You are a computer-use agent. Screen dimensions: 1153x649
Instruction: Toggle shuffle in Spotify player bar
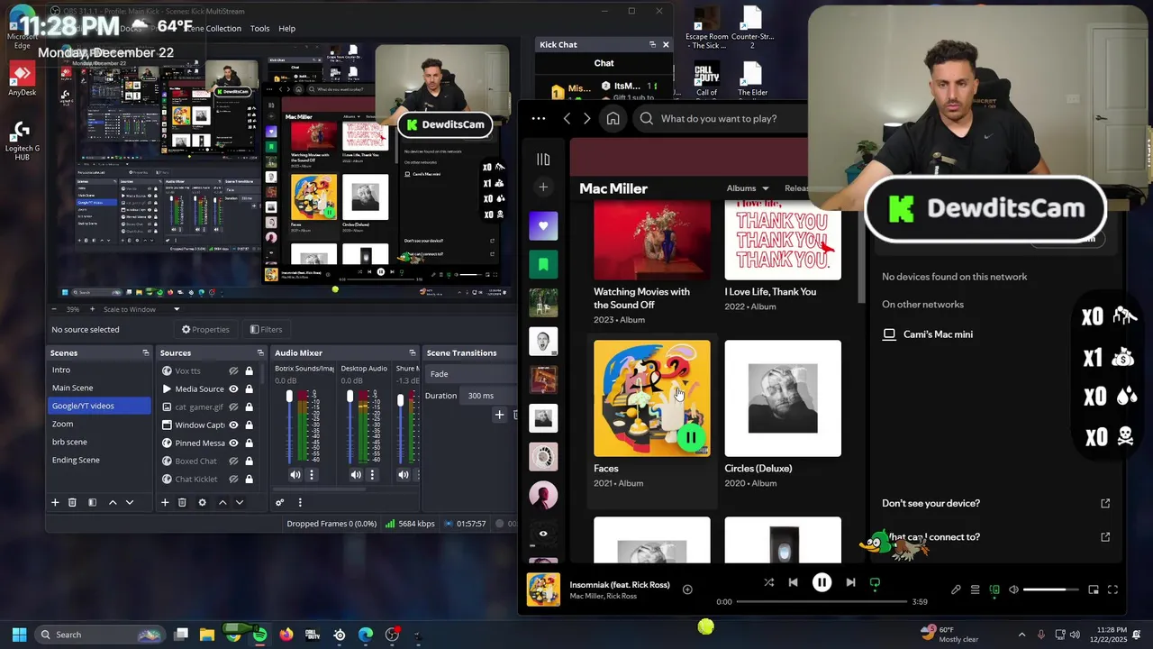(768, 582)
